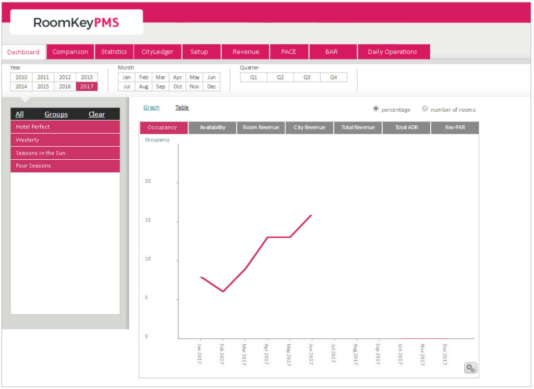This screenshot has height=389, width=534.
Task: Go to the CityLedger tab
Action: tap(157, 52)
